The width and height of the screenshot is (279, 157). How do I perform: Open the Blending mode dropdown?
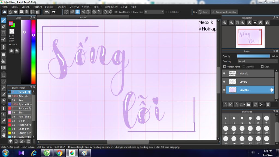[257, 61]
